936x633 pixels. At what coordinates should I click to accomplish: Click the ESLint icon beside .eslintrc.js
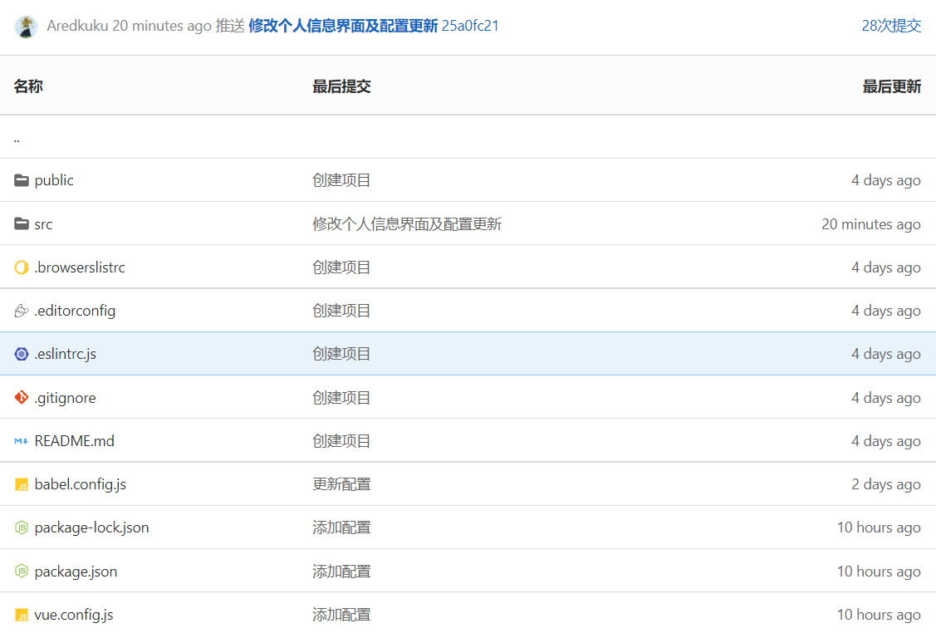[22, 354]
